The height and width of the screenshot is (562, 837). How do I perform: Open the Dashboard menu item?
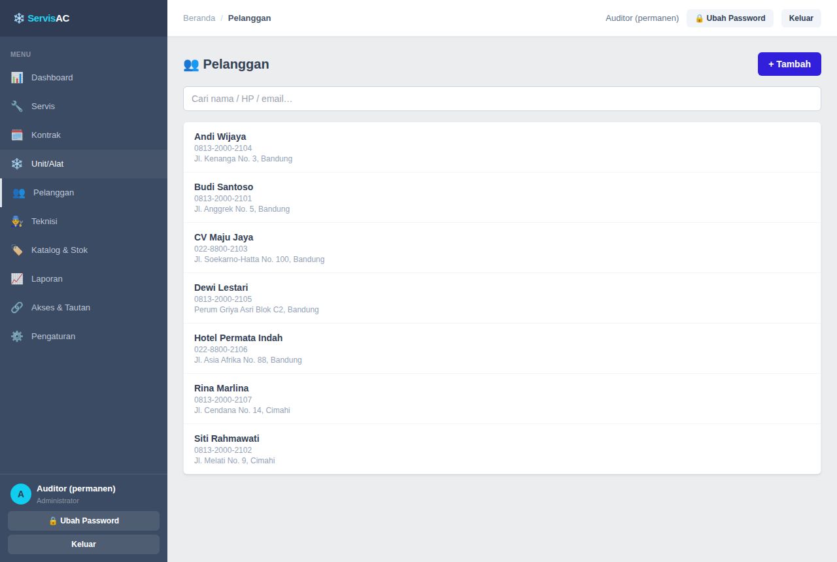click(x=84, y=78)
